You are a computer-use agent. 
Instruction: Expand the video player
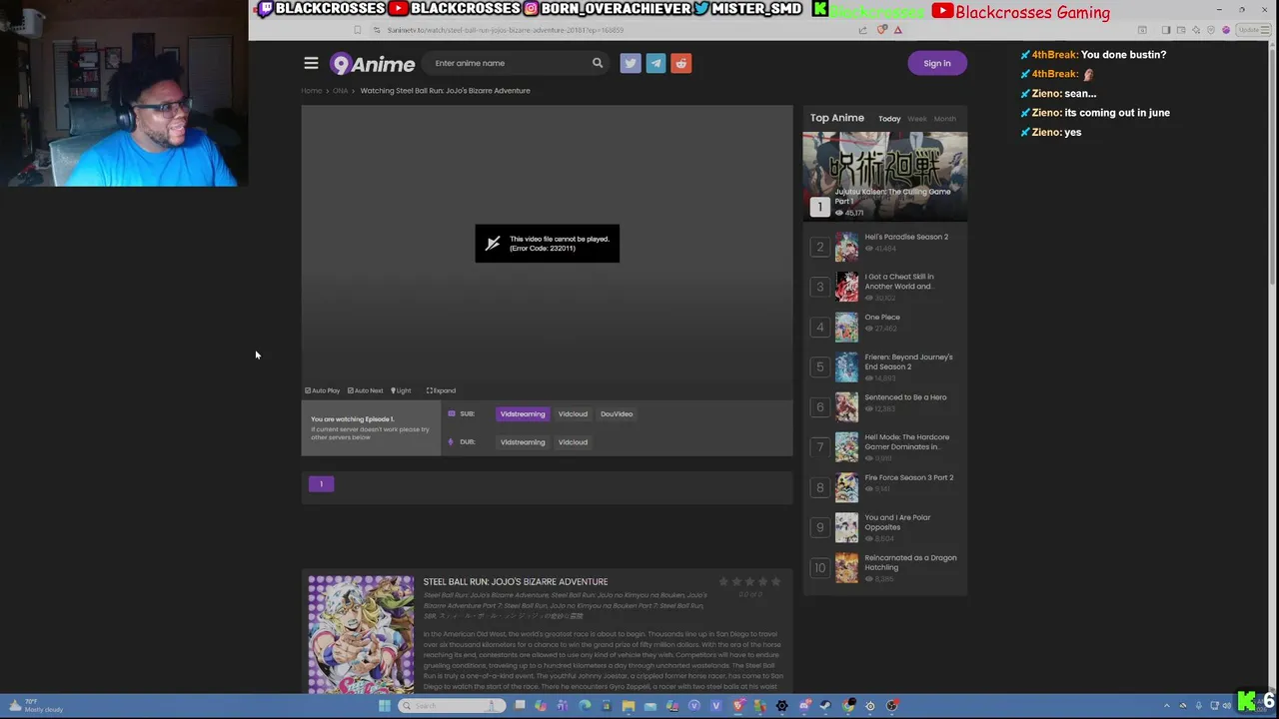point(441,390)
